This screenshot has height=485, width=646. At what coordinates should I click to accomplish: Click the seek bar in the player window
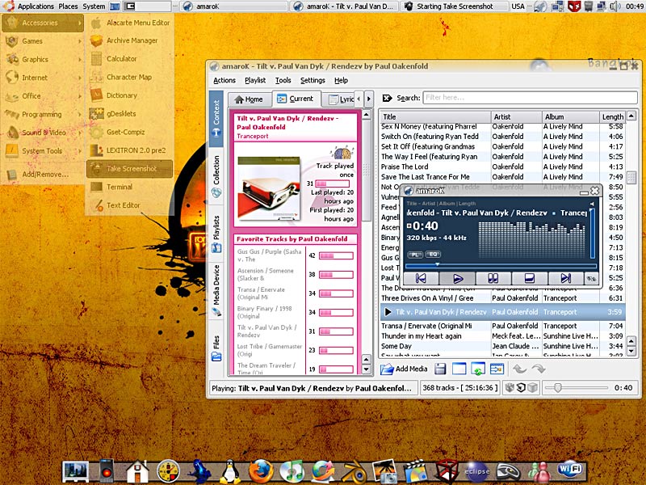point(501,265)
